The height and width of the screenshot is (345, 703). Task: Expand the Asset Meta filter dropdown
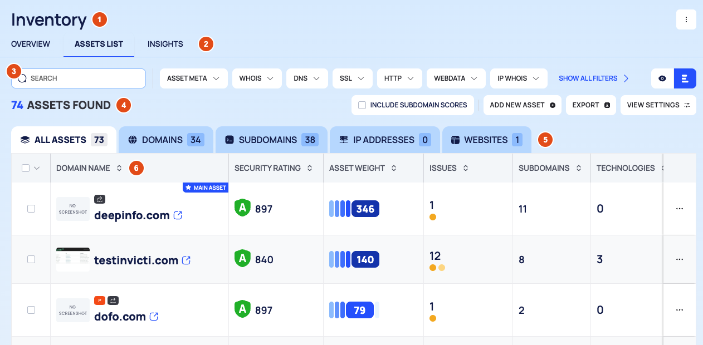(194, 78)
